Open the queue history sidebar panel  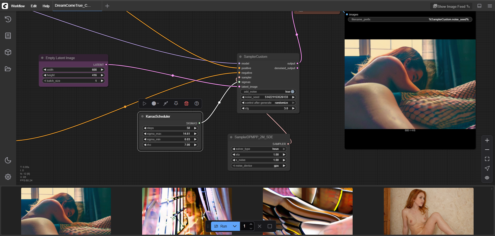pos(8,19)
